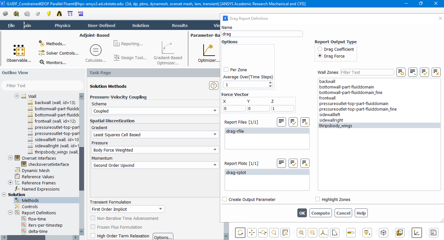Collapse the Report Definitions tree node
Screen dimensions: 444x240
point(10,213)
